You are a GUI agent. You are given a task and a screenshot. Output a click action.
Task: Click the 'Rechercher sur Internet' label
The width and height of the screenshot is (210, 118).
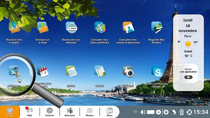71,41
